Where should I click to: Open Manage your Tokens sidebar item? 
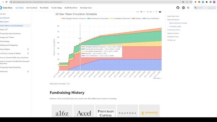(7, 37)
